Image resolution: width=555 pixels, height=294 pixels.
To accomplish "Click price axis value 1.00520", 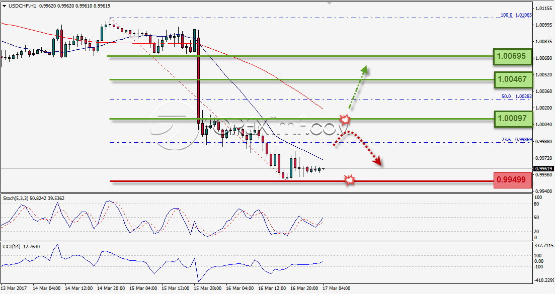I will click(x=544, y=75).
